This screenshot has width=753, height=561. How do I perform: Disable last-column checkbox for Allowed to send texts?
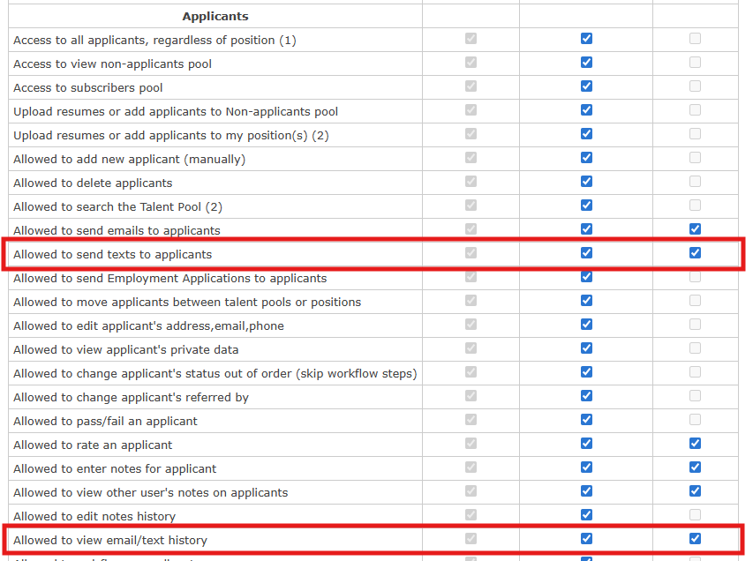695,253
